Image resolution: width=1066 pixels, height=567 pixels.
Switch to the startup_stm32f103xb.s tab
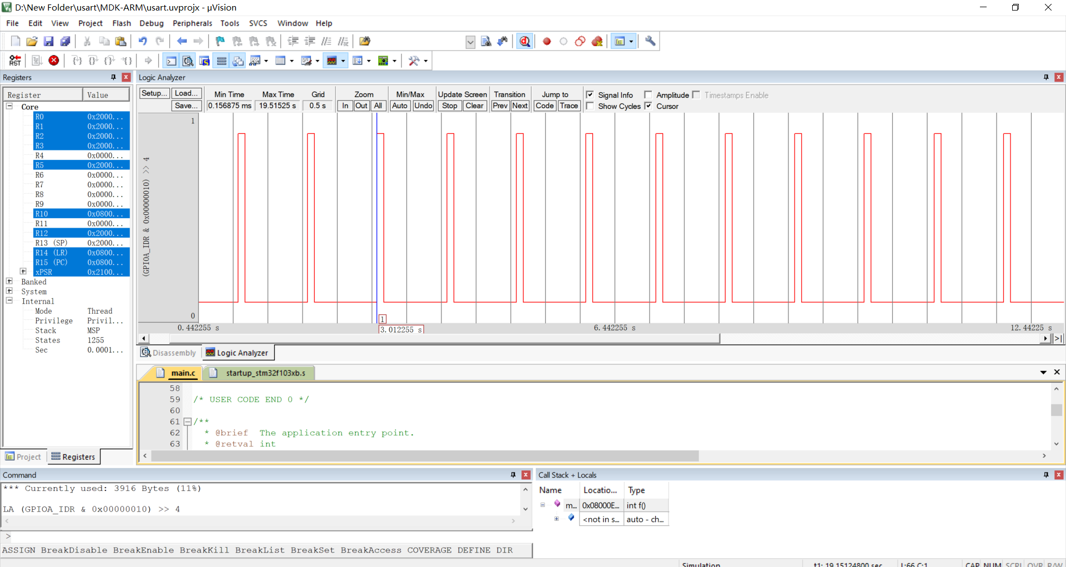259,373
